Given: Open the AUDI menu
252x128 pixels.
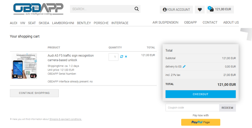Looking at the screenshot, I should coord(14,23).
